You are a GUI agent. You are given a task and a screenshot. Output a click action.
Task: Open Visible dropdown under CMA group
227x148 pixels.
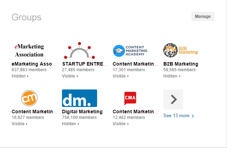coord(121,124)
